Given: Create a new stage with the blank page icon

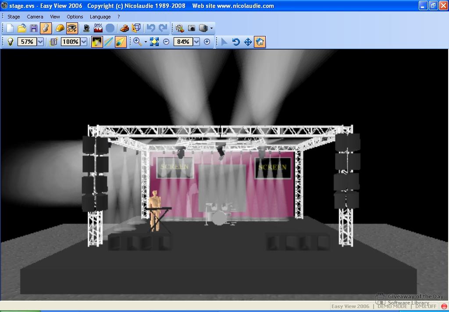Looking at the screenshot, I should pyautogui.click(x=10, y=28).
